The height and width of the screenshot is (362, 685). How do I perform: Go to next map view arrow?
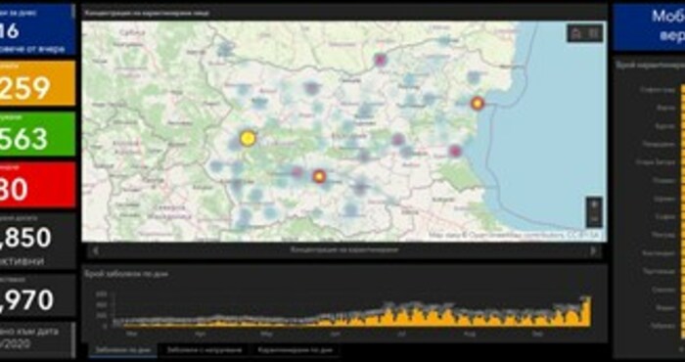click(x=593, y=250)
